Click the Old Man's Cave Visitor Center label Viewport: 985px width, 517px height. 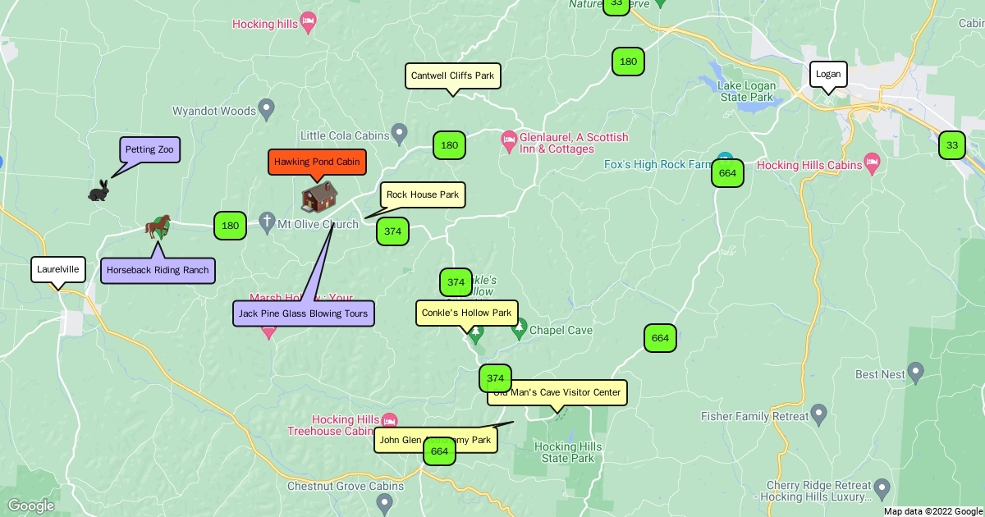pos(557,392)
